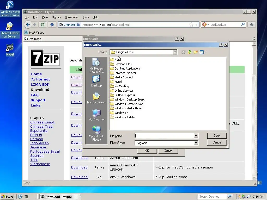Click the Open button in dialog
267x200 pixels.
click(217, 136)
